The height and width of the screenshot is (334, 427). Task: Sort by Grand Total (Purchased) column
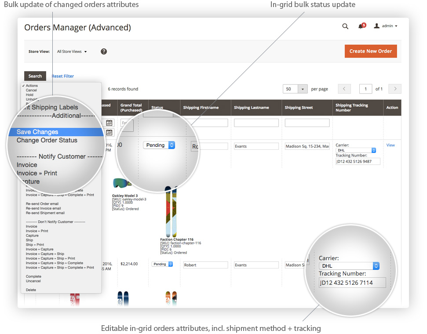coord(131,108)
